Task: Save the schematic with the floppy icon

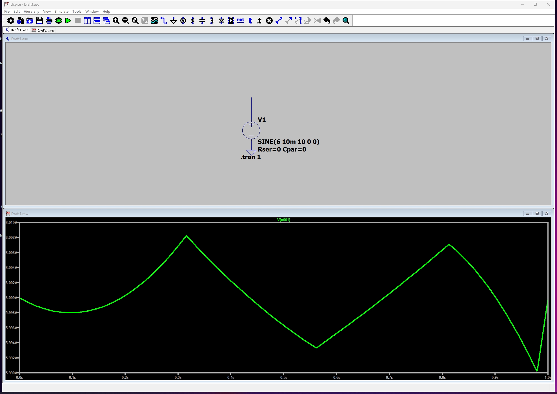Action: 39,21
